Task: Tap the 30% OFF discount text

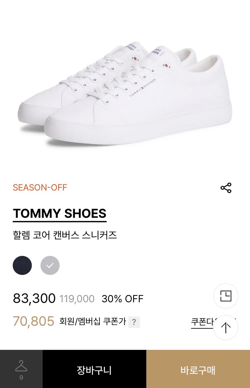Action: 122,299
